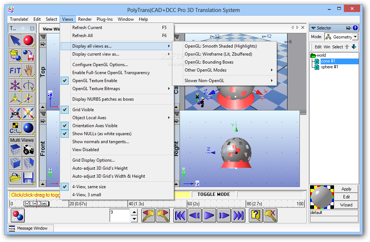Screen dimensions: 370x242
Task: Click the default material sphere preview
Action: pyautogui.click(x=322, y=197)
